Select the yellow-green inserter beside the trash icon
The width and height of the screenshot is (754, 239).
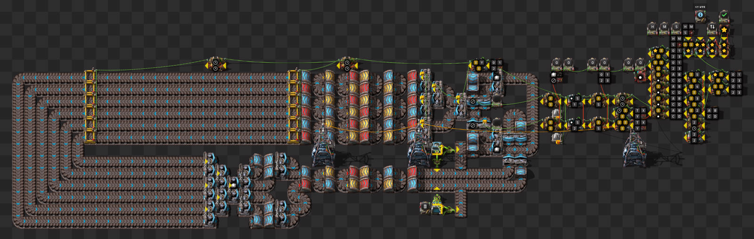coord(439,206)
